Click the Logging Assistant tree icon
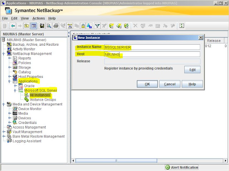This screenshot has height=171, width=229. [9, 141]
